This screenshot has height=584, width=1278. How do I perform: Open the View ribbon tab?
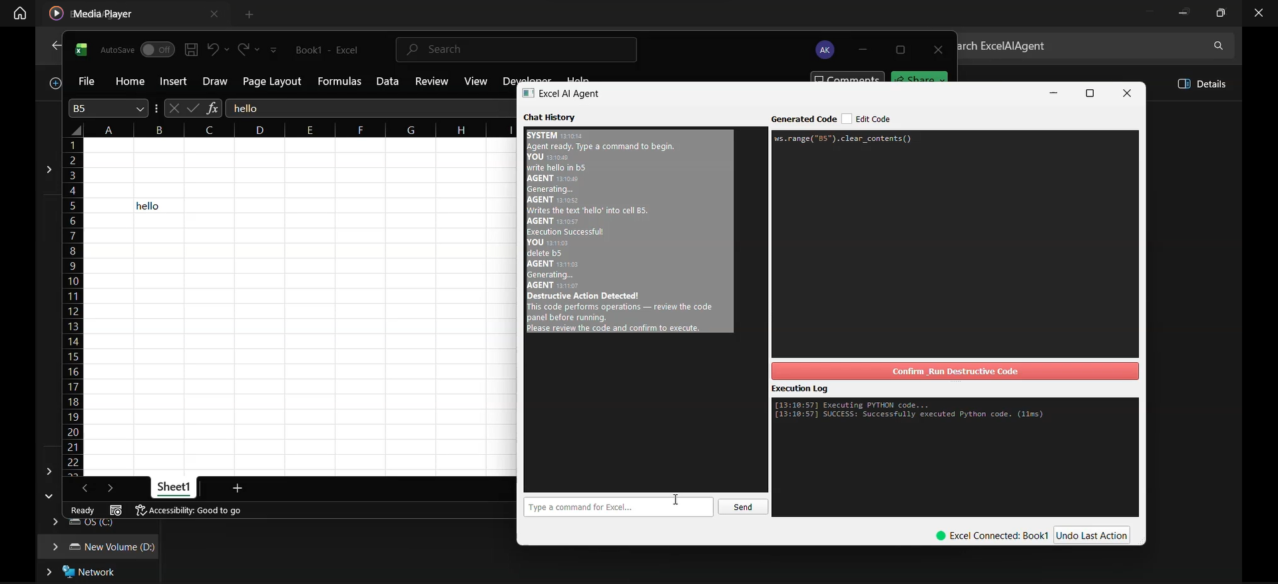[x=475, y=81]
